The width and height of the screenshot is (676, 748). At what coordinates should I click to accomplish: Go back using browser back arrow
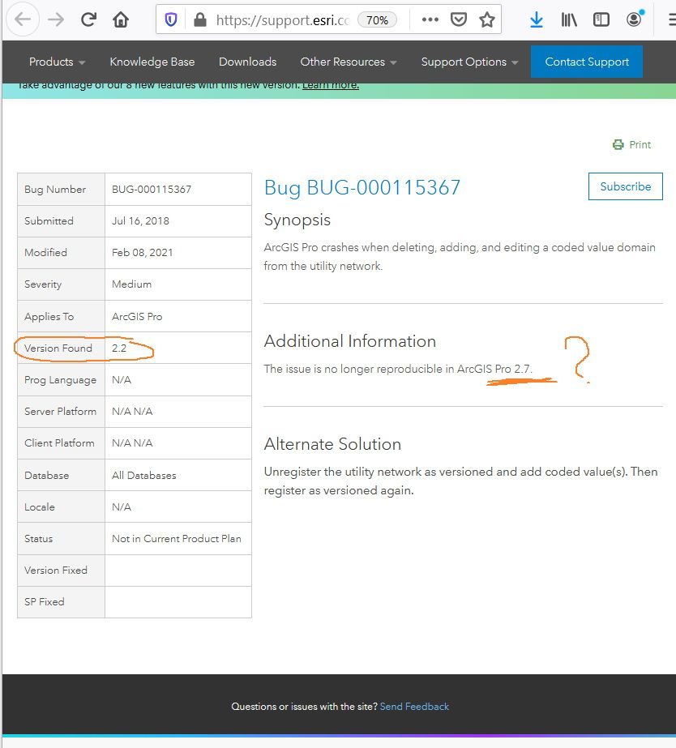23,19
